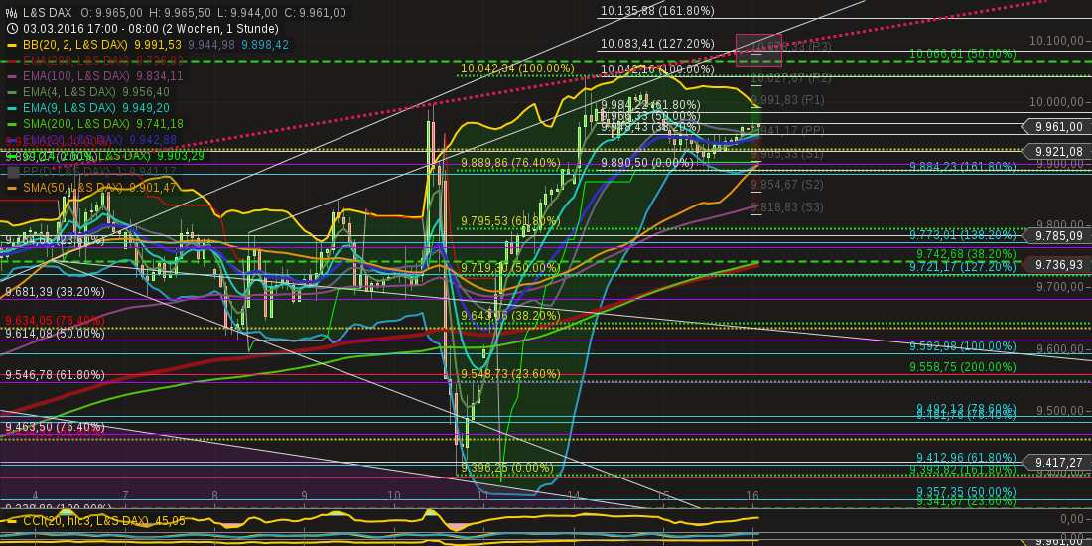
Task: Click the 9.463,50 (76.40%) label at left
Action: 55,426
